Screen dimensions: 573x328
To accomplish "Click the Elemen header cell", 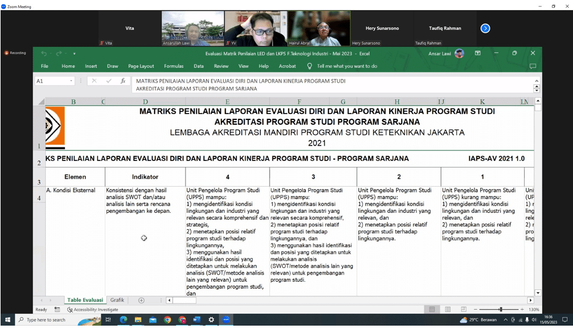I will click(76, 177).
